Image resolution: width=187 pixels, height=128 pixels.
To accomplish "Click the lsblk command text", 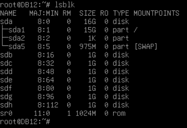I will [x=65, y=5].
